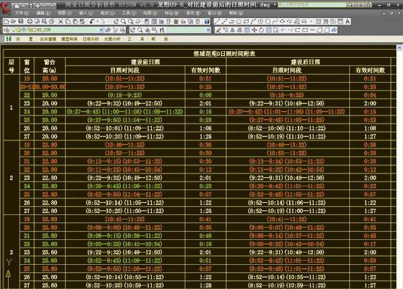Viewport: 403px width, 289px height.
Task: Open the undo history dropdown arrow
Action: click(97, 22)
